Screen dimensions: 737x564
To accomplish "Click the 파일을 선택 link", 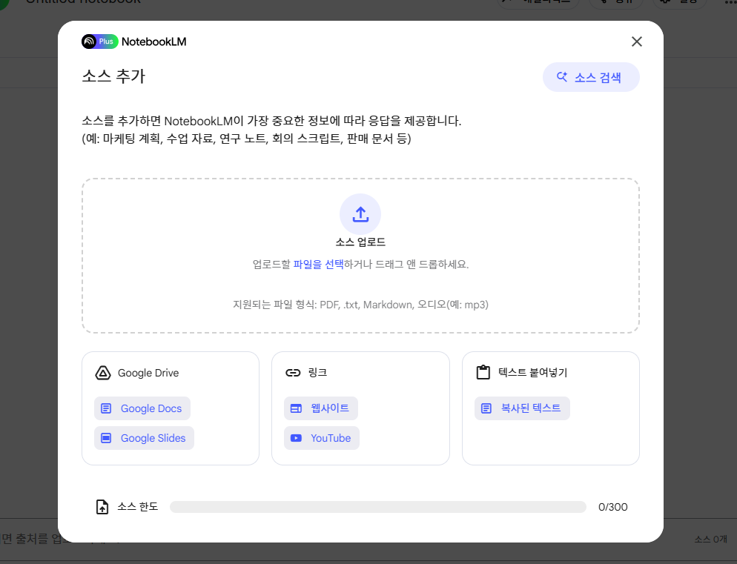I will point(318,264).
